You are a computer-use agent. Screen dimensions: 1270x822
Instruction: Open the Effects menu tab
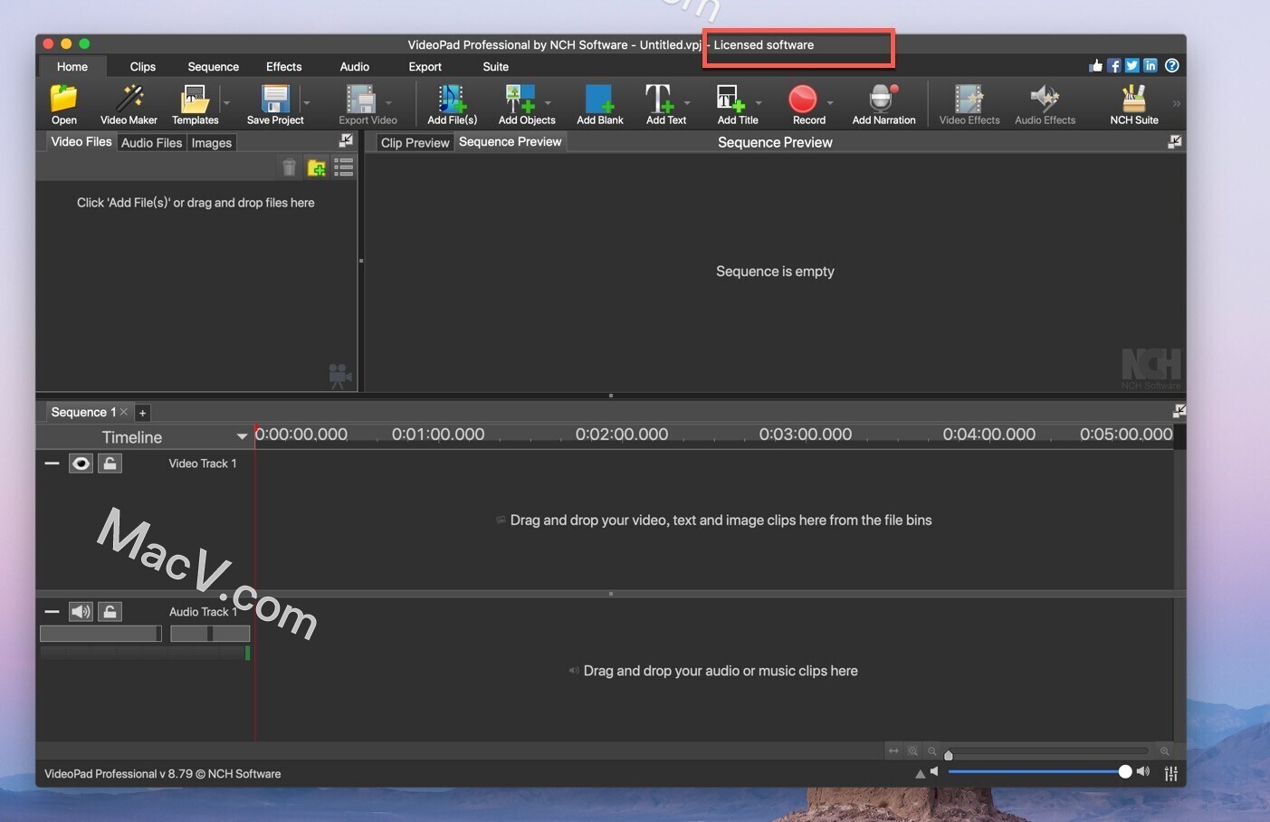[284, 66]
